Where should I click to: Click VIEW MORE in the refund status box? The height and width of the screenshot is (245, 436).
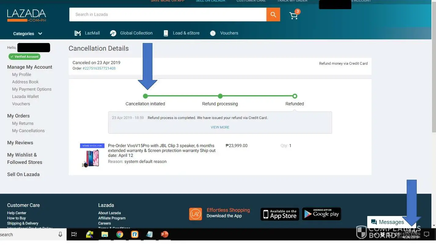220,127
